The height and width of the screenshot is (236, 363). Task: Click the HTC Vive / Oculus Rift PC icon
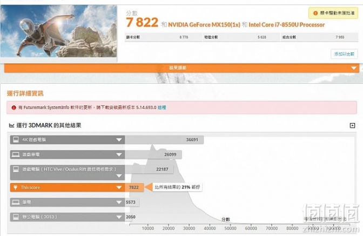[x=16, y=169]
